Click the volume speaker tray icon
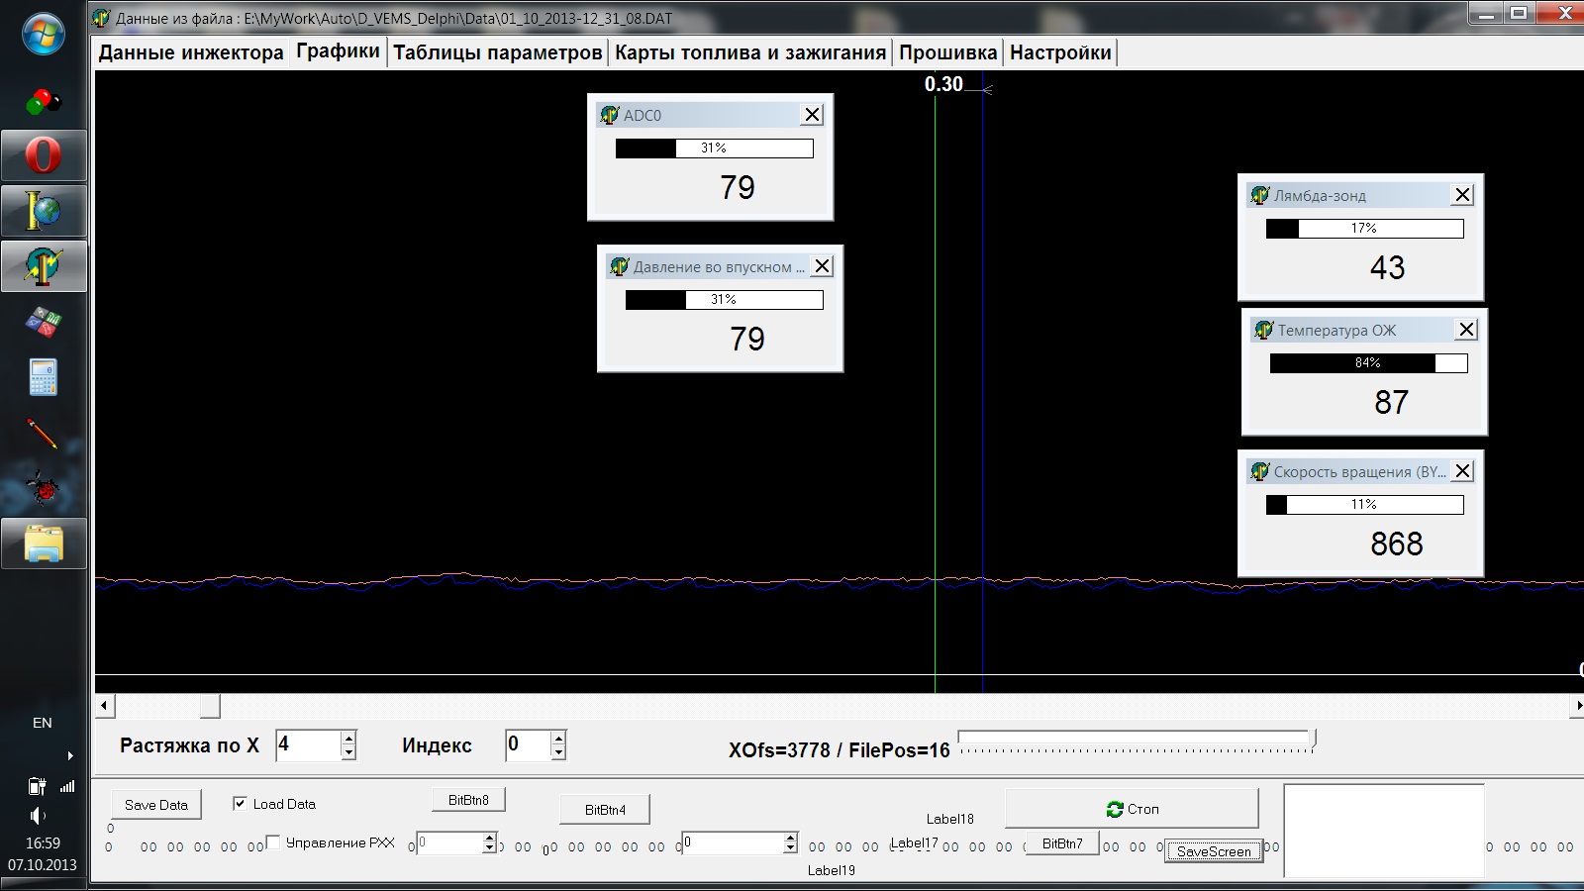This screenshot has width=1584, height=891. 38,815
